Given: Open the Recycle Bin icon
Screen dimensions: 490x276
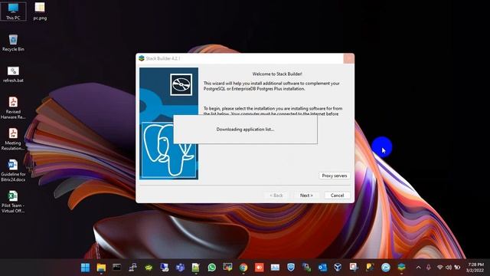Looking at the screenshot, I should click(13, 43).
